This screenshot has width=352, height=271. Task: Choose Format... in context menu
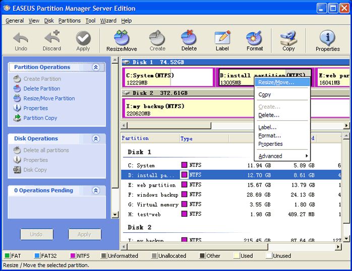tap(282, 135)
